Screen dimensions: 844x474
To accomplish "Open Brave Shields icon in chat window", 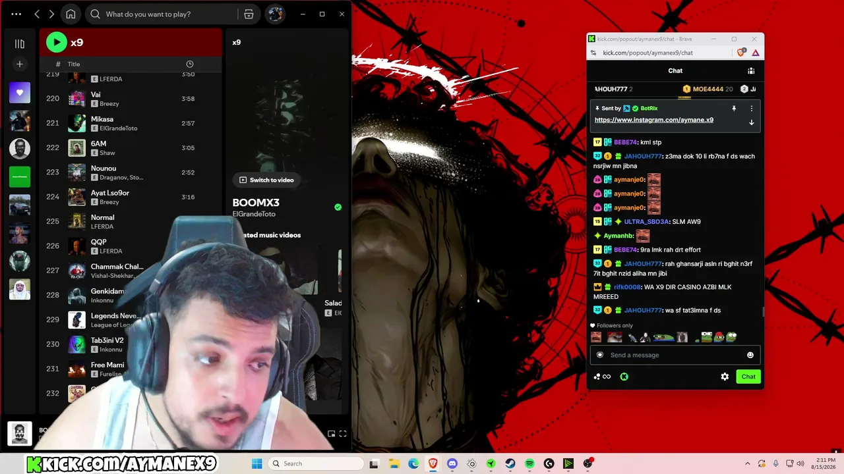I will point(742,52).
